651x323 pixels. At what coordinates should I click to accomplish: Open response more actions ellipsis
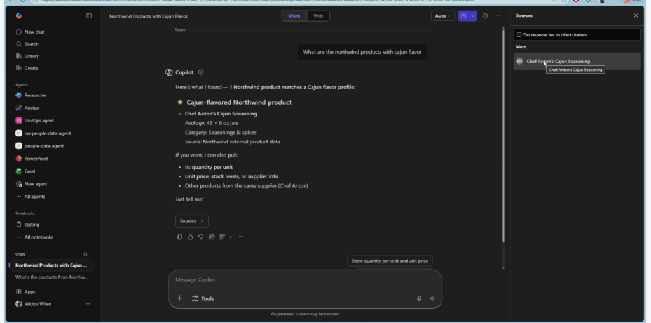[241, 237]
